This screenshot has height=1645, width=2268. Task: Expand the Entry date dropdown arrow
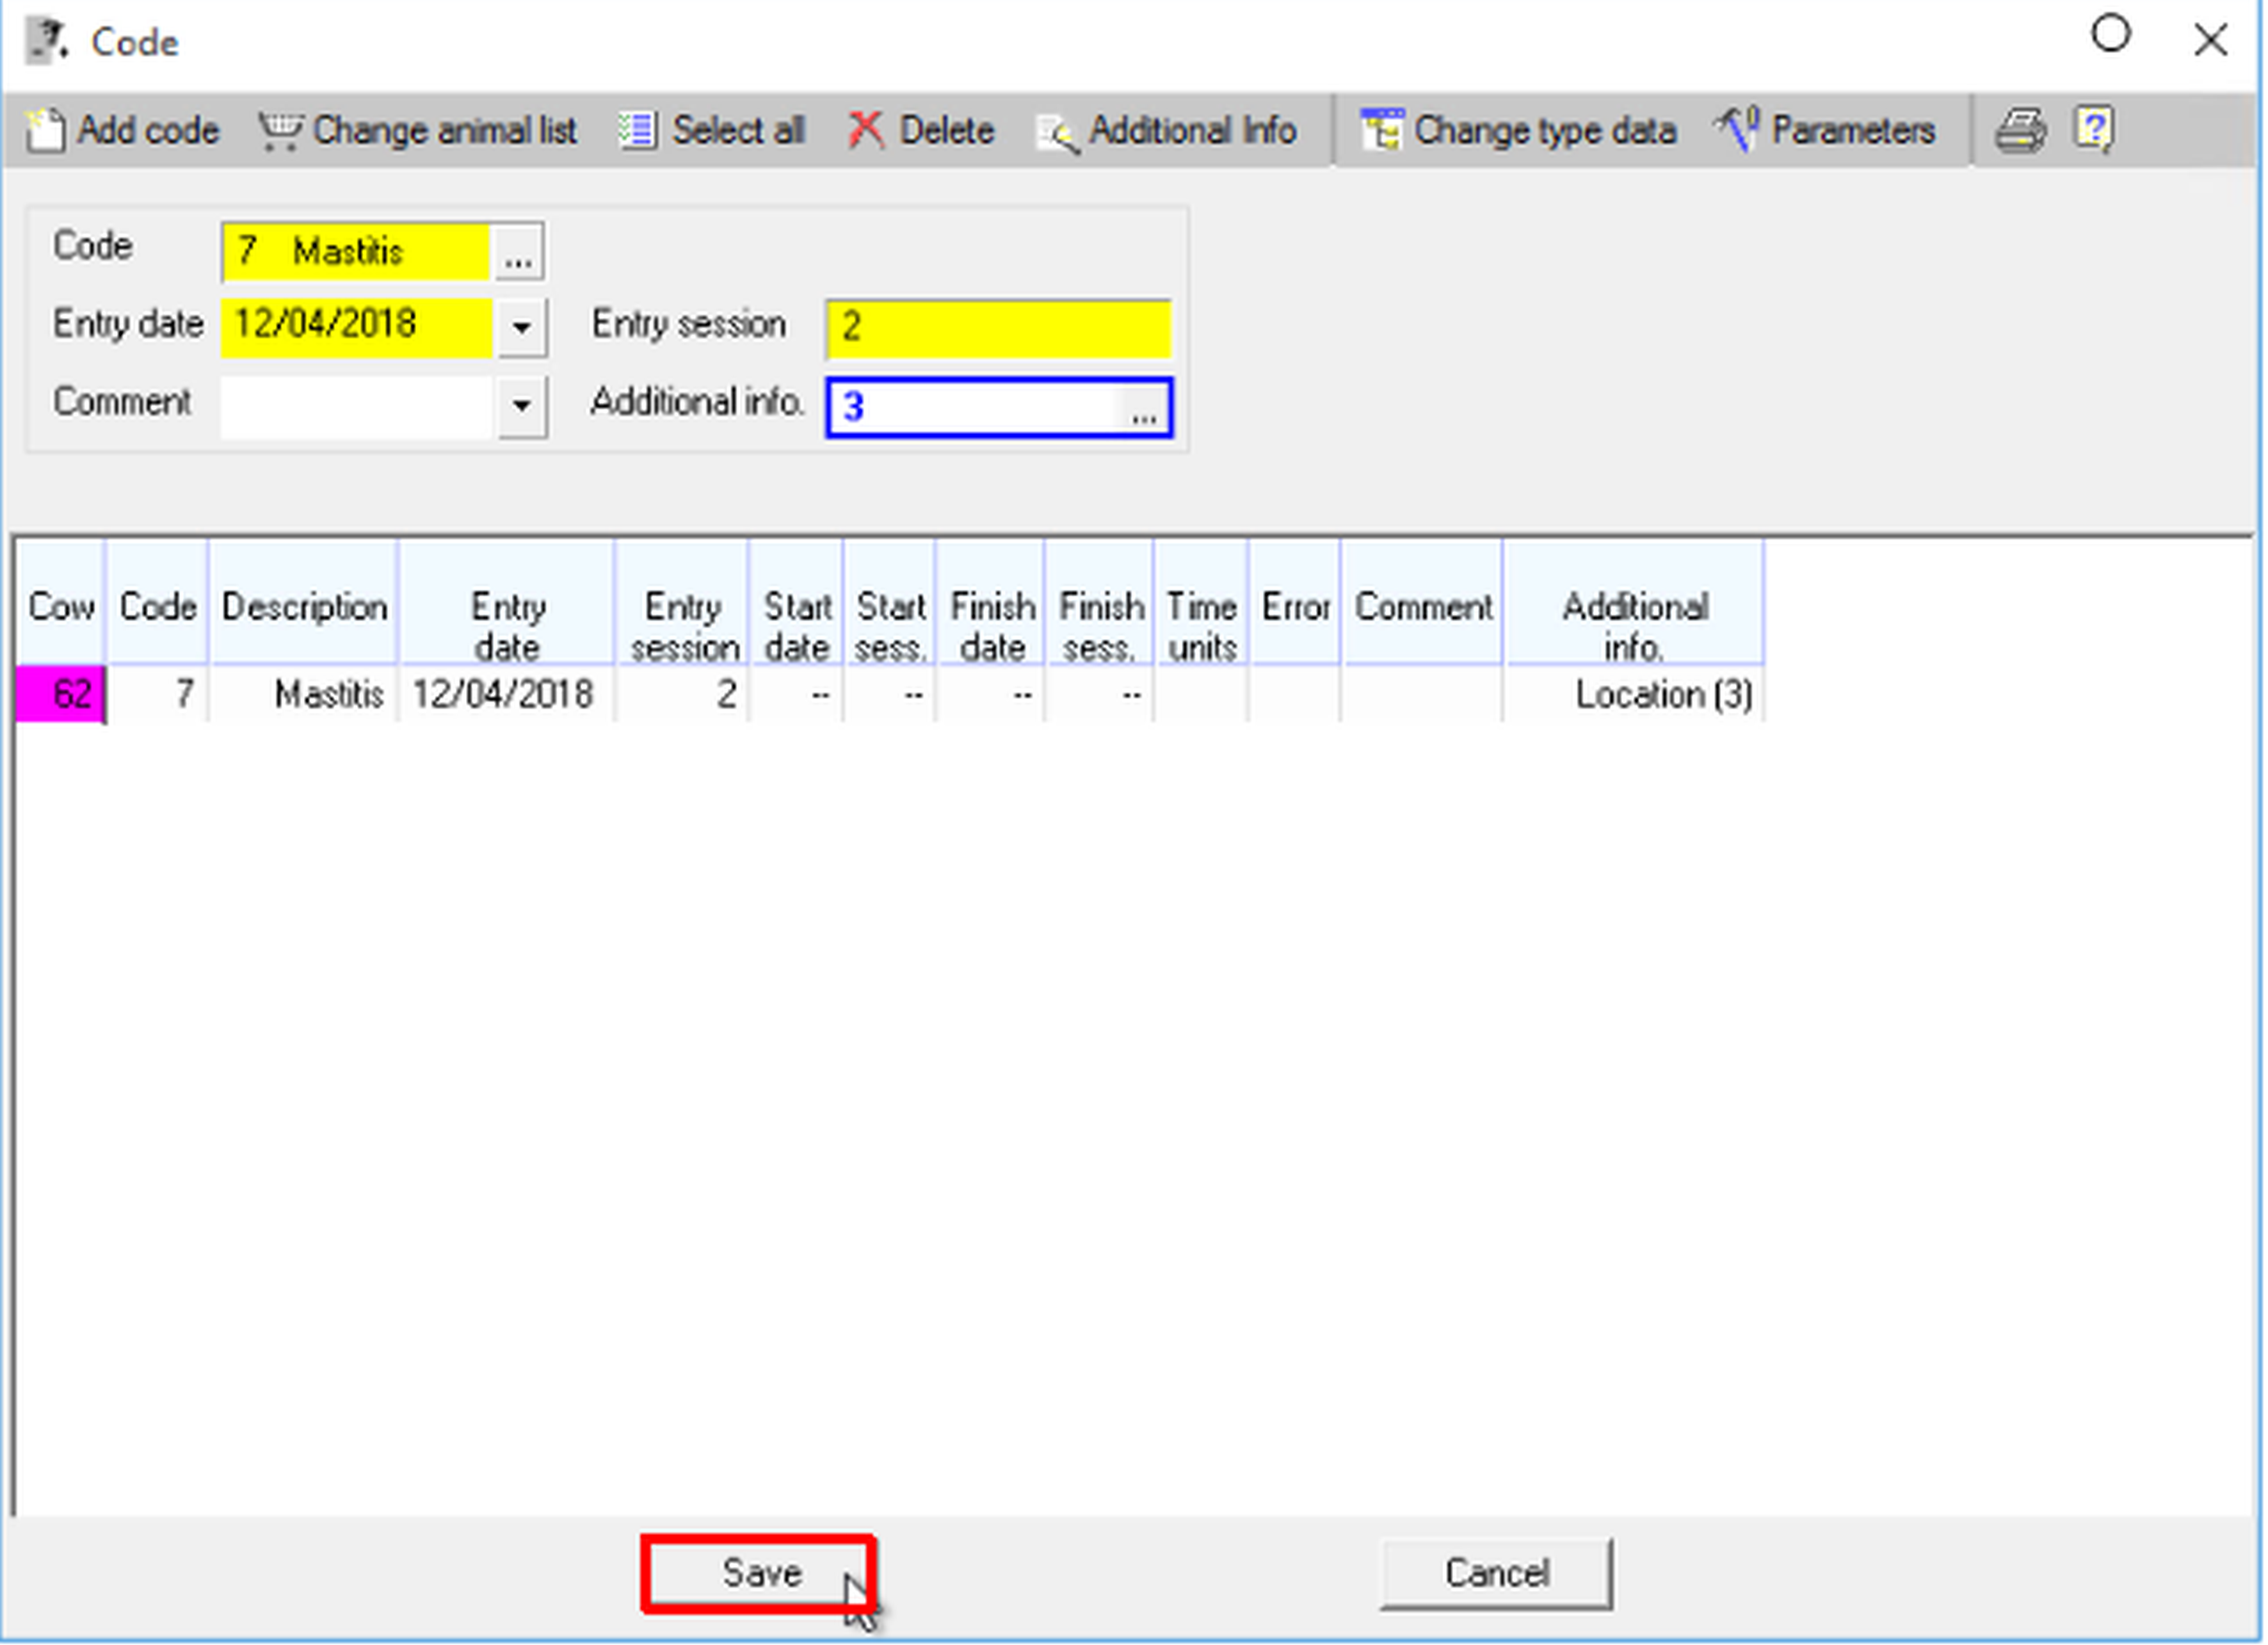pyautogui.click(x=521, y=328)
